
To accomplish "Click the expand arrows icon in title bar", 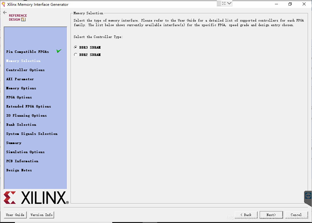I will [224, 3].
